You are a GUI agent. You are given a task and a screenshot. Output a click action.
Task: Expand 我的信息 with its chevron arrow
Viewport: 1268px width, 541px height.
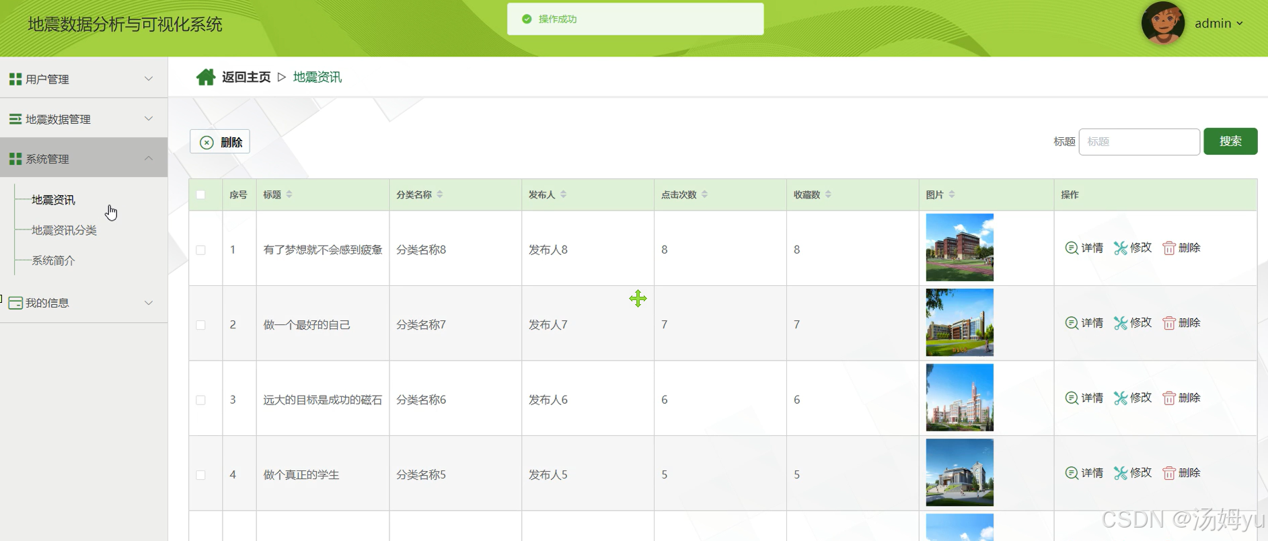click(x=149, y=303)
